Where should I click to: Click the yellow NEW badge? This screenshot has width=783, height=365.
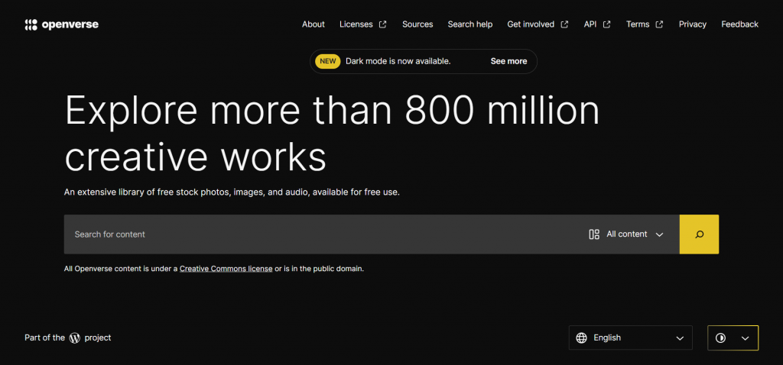pyautogui.click(x=327, y=61)
